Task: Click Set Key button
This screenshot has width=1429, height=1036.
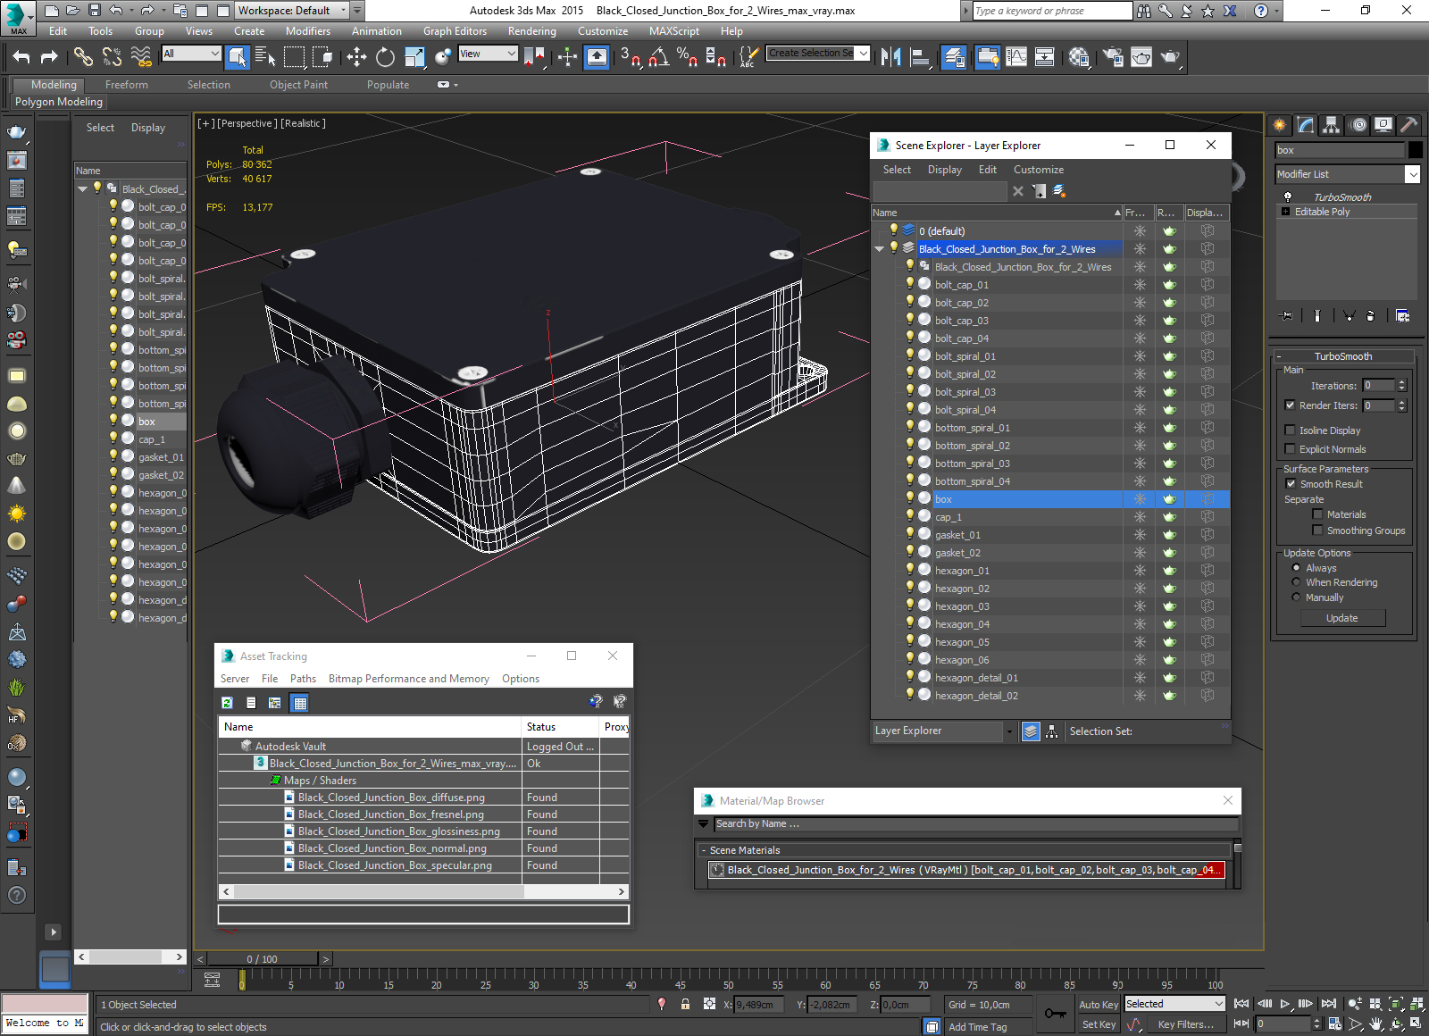Action: (1098, 1024)
